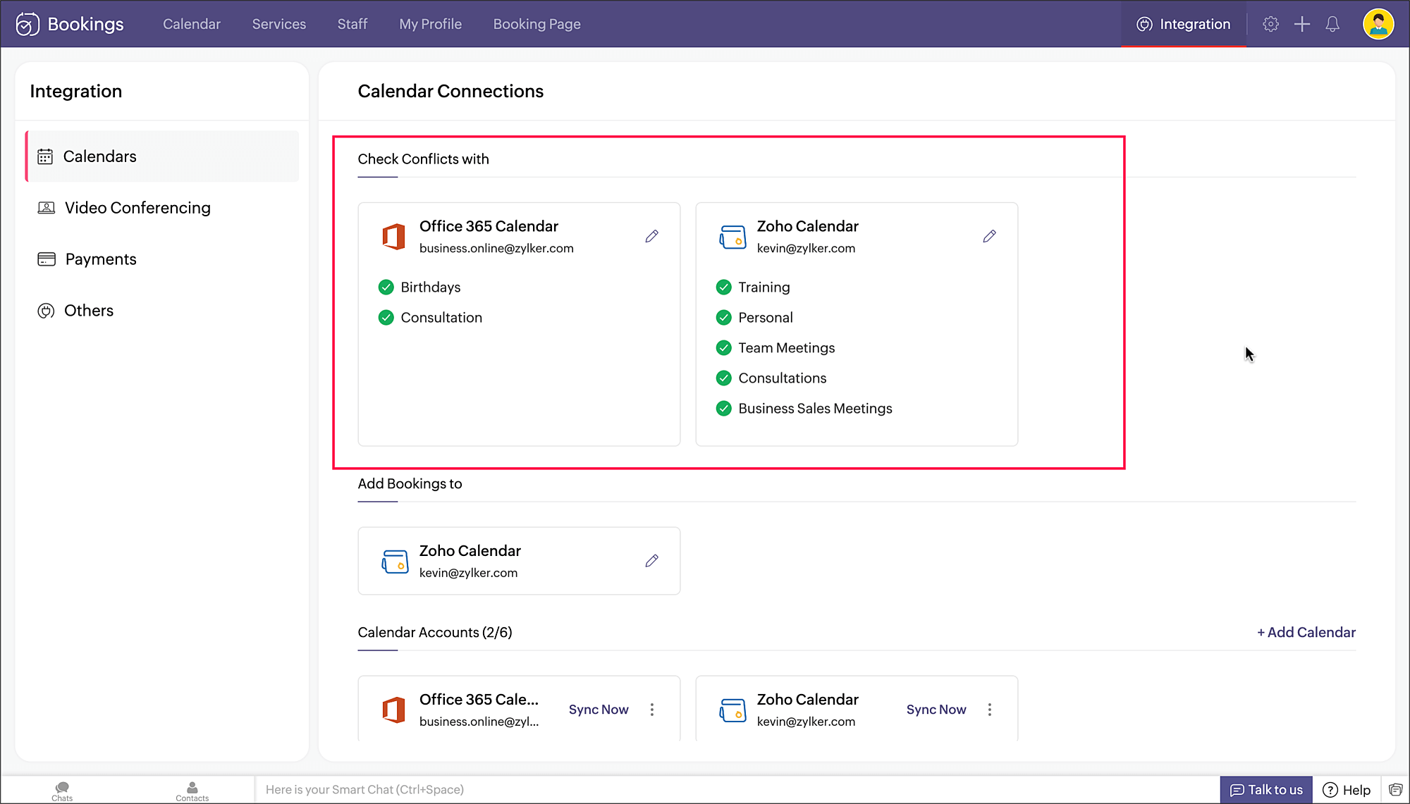Edit Zoho Calendar conflict settings pencil
Screen dimensions: 1410x804
click(x=989, y=236)
